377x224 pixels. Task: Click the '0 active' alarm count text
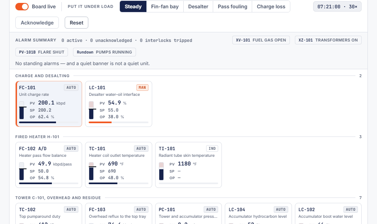pyautogui.click(x=72, y=40)
